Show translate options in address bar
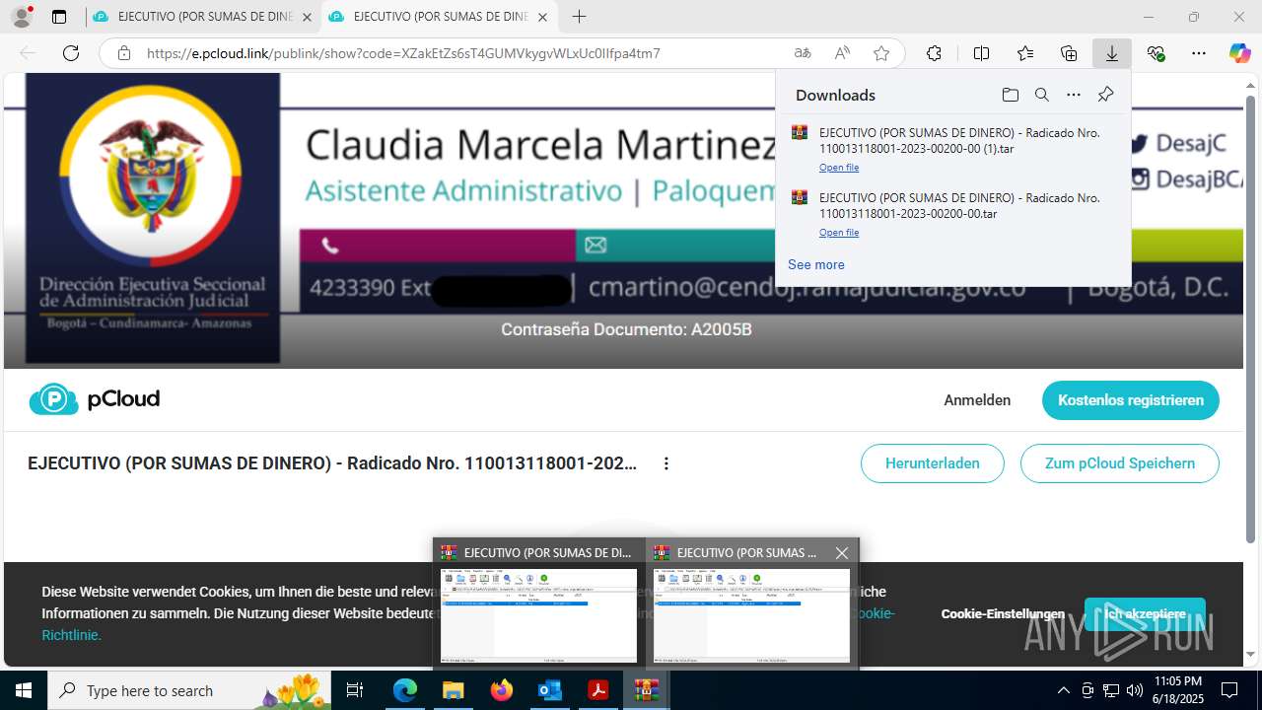Image resolution: width=1262 pixels, height=710 pixels. pyautogui.click(x=803, y=53)
